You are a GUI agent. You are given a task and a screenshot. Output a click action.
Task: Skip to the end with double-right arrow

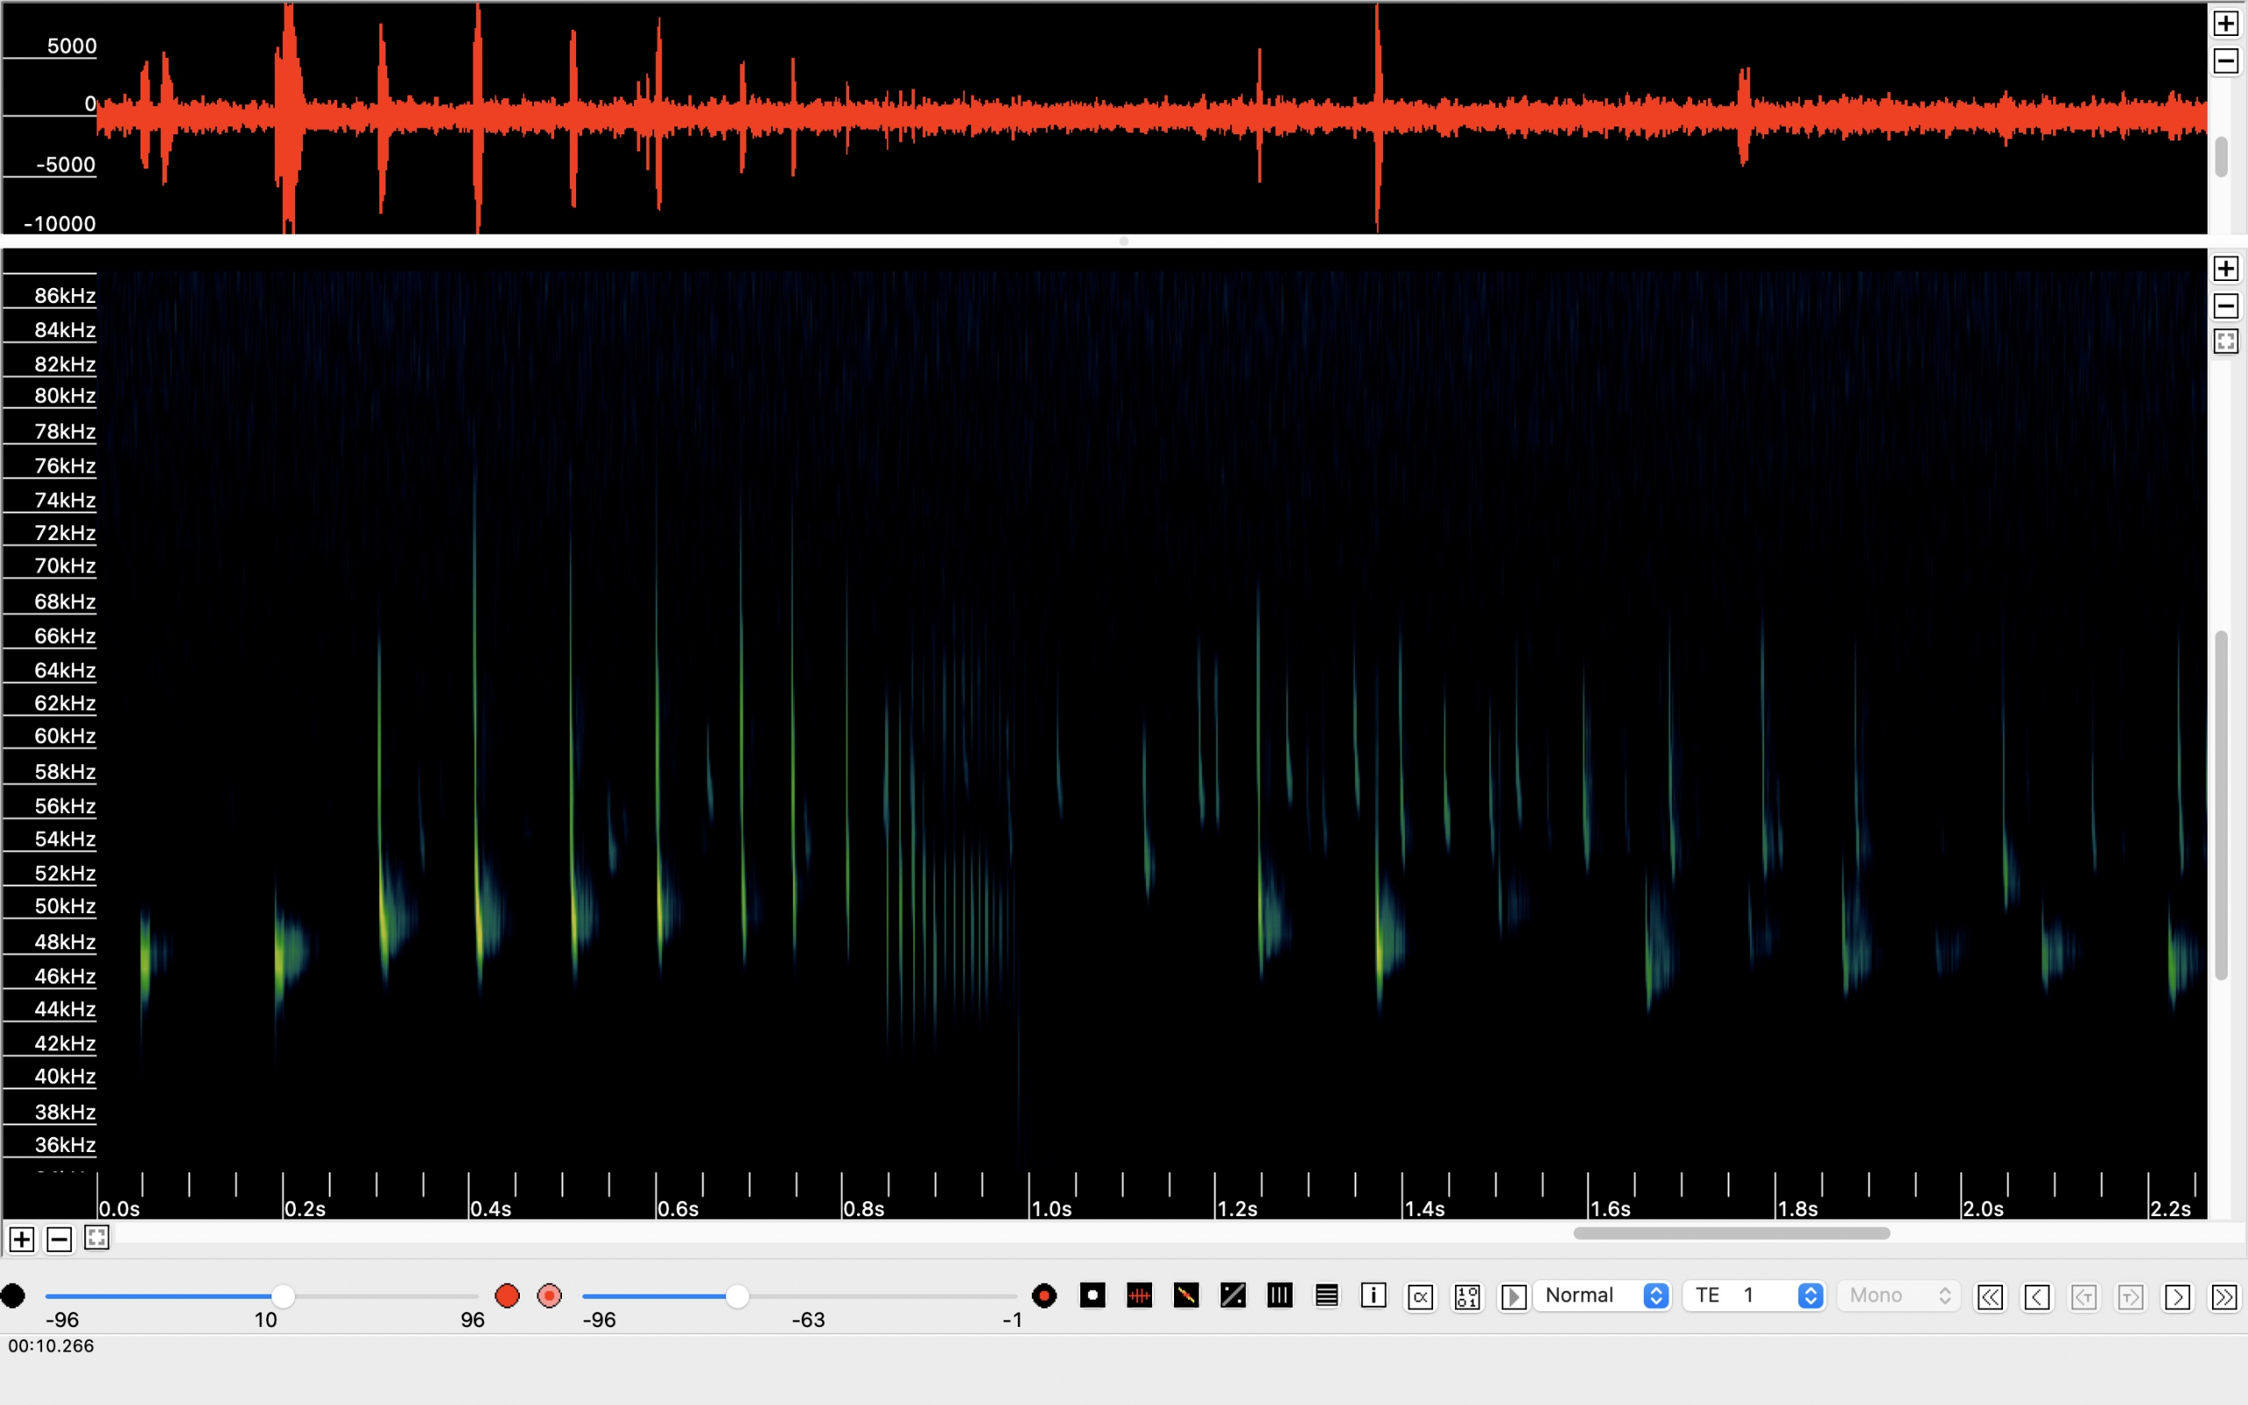2223,1296
